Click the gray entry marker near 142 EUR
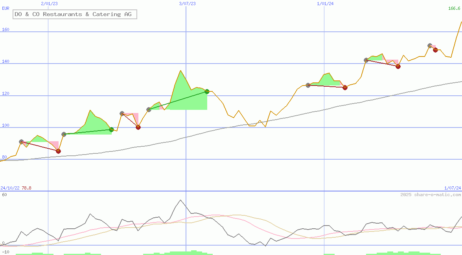This screenshot has width=462, height=255. (x=366, y=60)
